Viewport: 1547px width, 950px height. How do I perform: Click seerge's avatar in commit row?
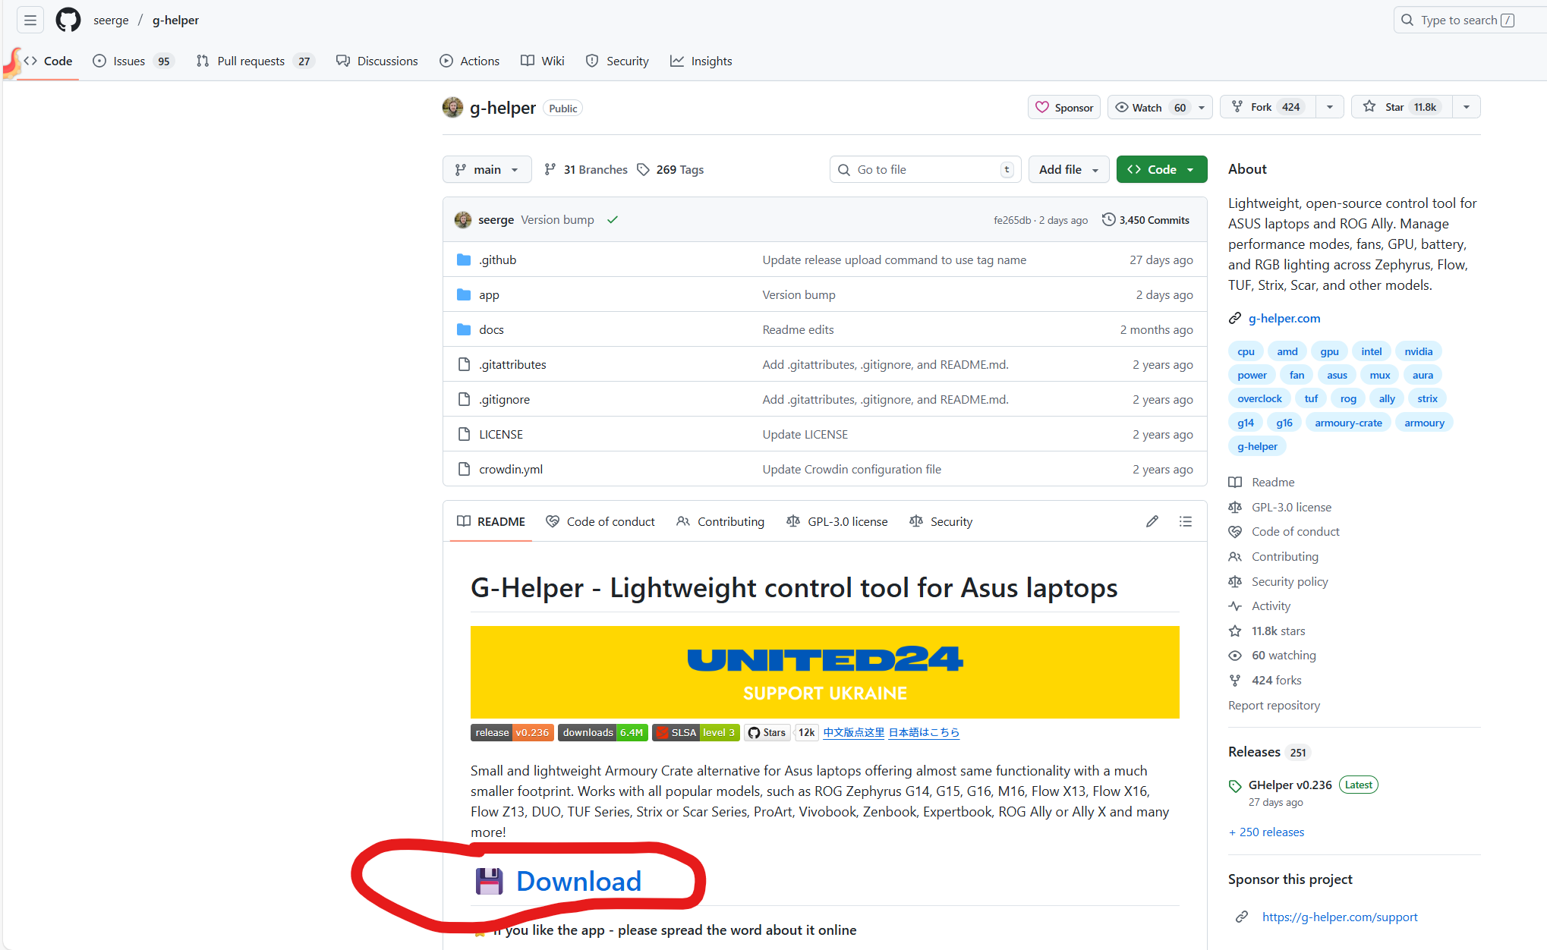coord(463,220)
